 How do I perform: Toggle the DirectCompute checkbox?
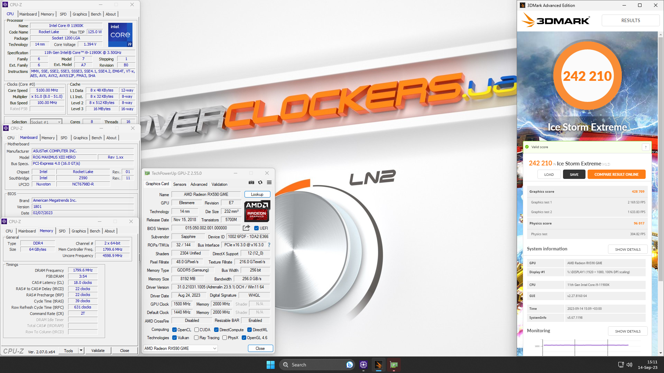click(x=216, y=330)
